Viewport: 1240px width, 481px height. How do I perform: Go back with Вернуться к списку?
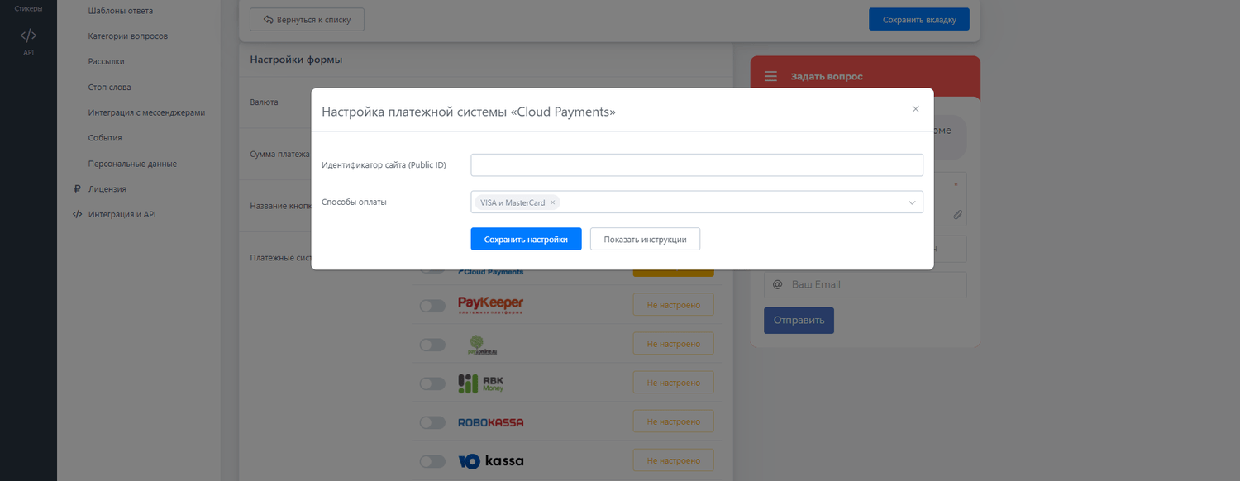click(x=307, y=19)
